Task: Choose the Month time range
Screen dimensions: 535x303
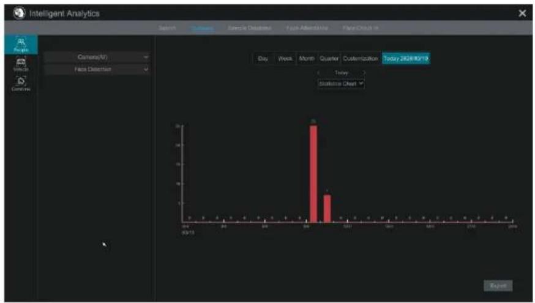Action: [x=307, y=59]
